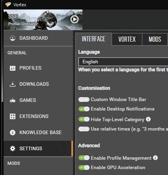This screenshot has height=175, width=168.
Task: Open Games section
Action: [38, 100]
